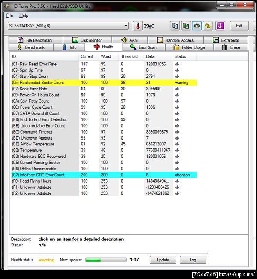This screenshot has height=279, width=257.
Task: Switch to the Info tab
Action: (69, 47)
